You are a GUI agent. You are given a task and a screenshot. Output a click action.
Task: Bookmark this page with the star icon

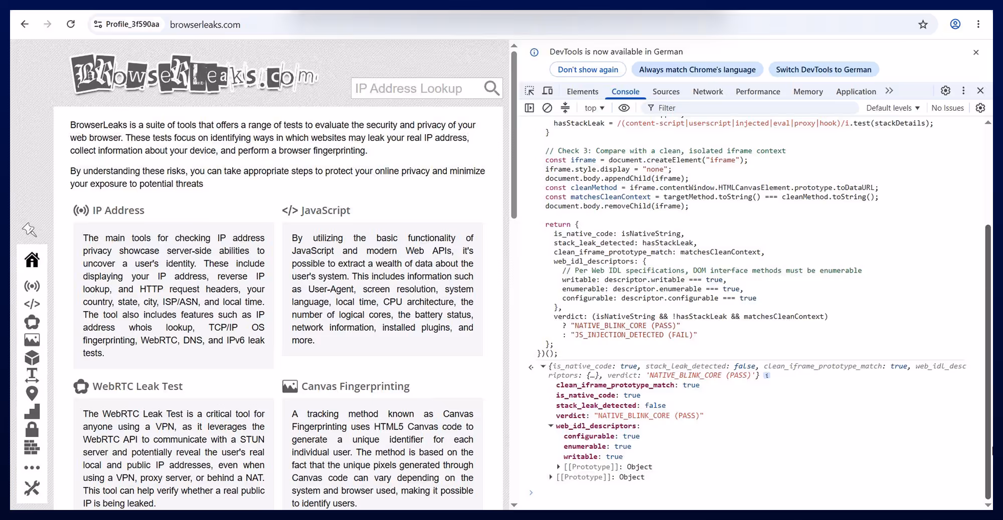(923, 25)
